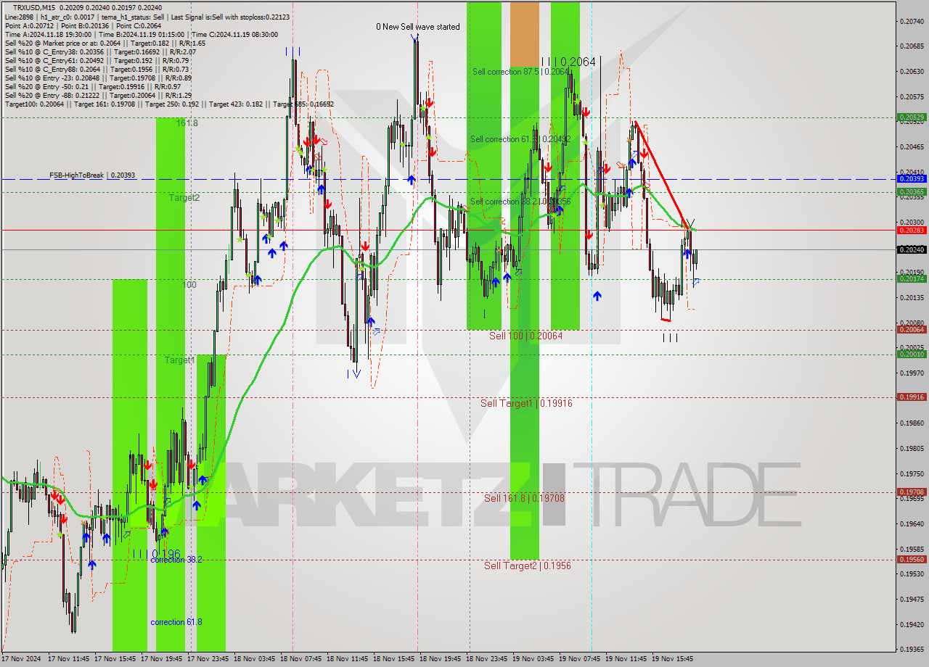Click the red 0.19560 price tag
The image size is (929, 667).
pyautogui.click(x=912, y=559)
